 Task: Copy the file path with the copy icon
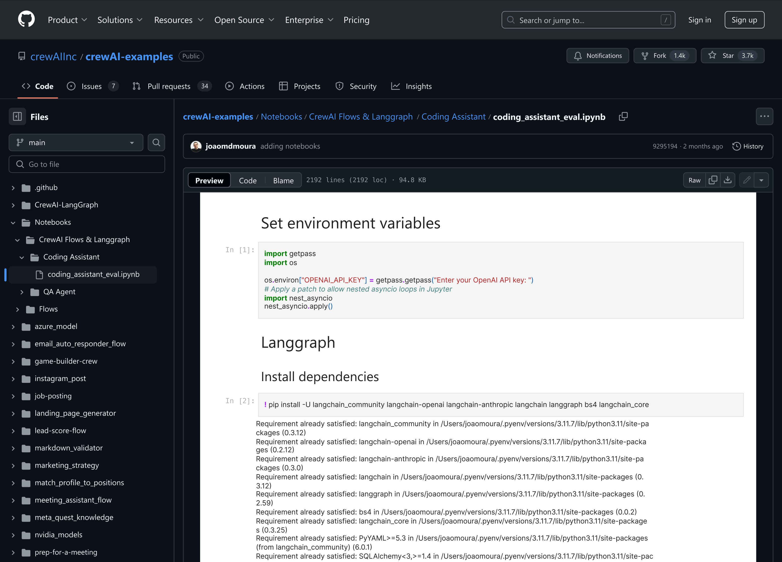pos(623,116)
